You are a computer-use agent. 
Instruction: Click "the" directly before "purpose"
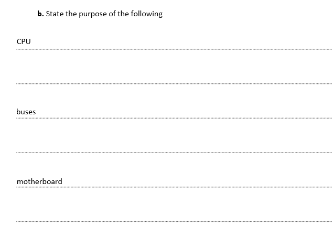pyautogui.click(x=71, y=14)
